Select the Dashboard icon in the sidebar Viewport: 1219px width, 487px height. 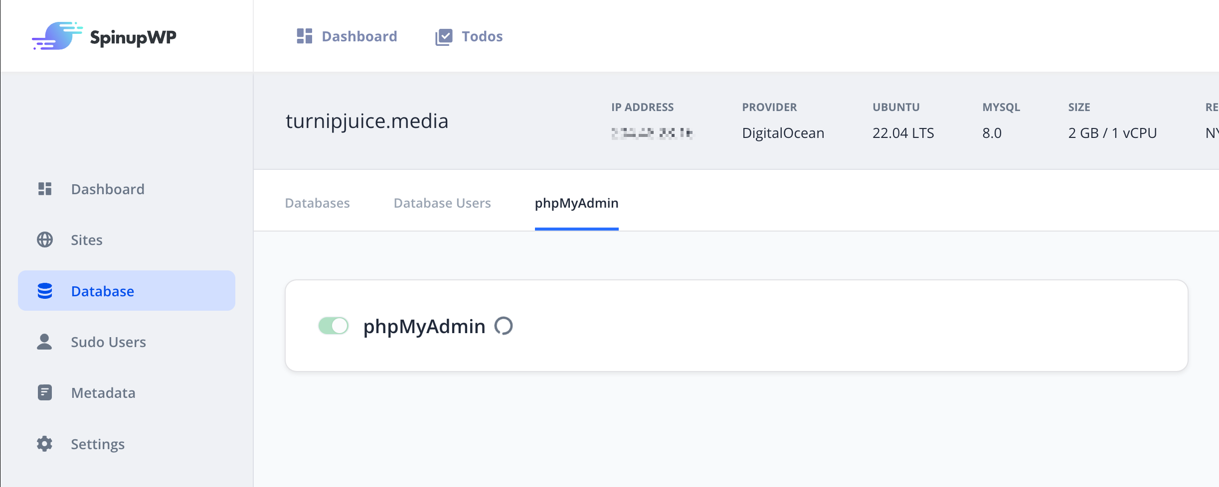point(45,189)
